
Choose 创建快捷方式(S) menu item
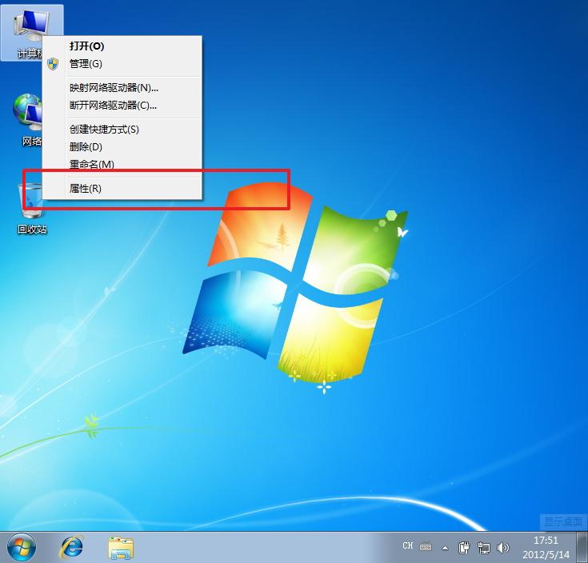click(122, 130)
